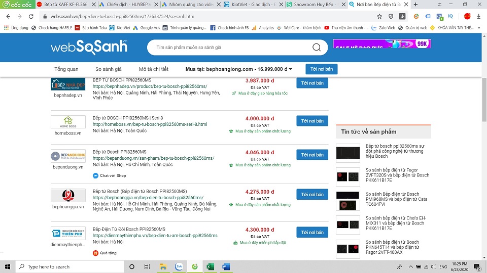
Task: Click Tới nơi bán in sticky header
Action: [x=322, y=69]
